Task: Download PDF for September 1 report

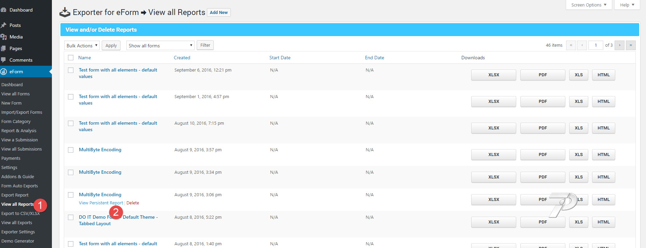Action: tap(543, 102)
